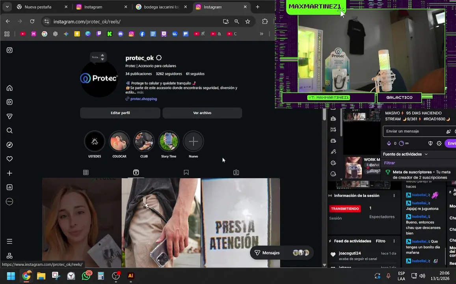456x284 pixels.
Task: Open Filtro in Feed de actividades
Action: tap(380, 241)
